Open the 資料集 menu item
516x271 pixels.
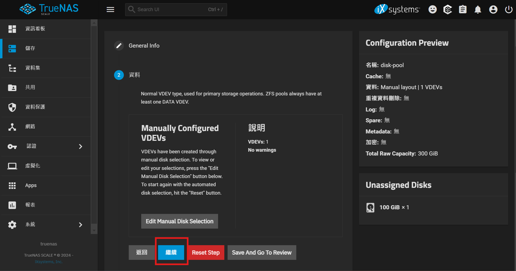click(33, 68)
